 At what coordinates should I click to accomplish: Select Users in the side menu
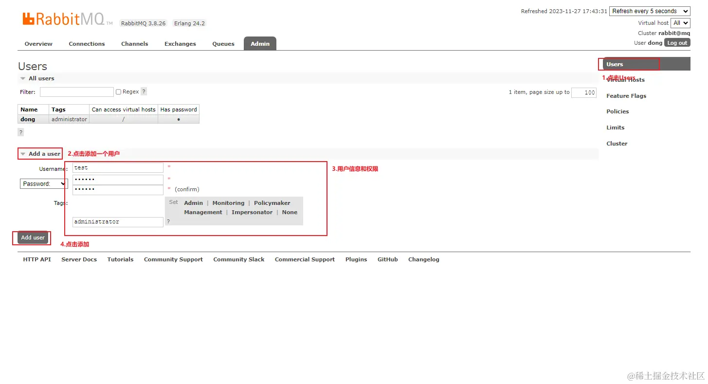pos(646,64)
